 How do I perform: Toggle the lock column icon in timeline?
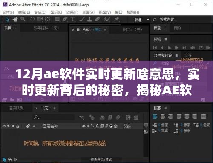[17, 126]
